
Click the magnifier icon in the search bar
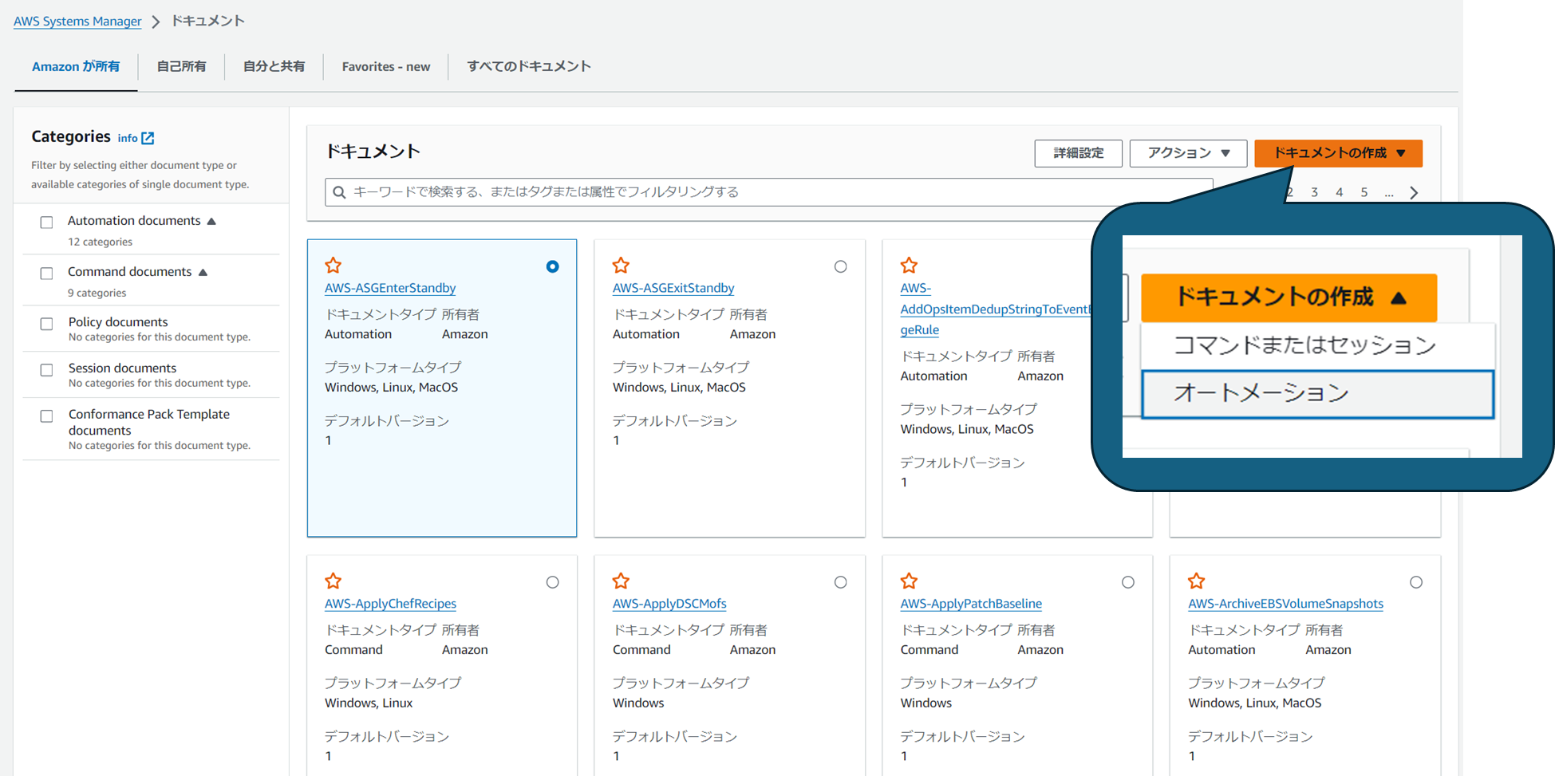coord(339,192)
